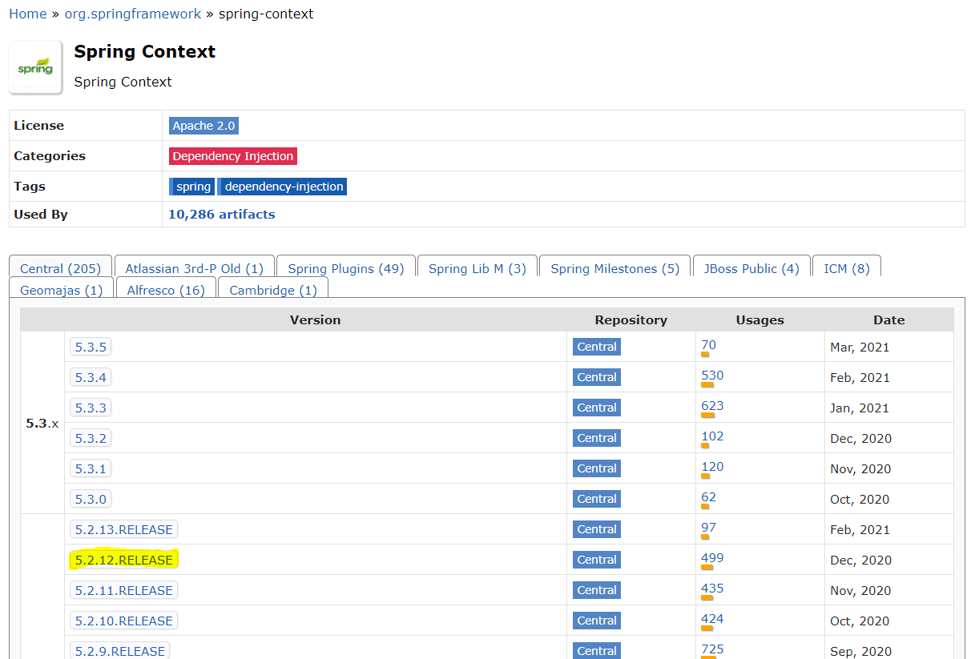Click Central repository badge for 5.3.3
The width and height of the screenshot is (971, 659).
(x=597, y=408)
